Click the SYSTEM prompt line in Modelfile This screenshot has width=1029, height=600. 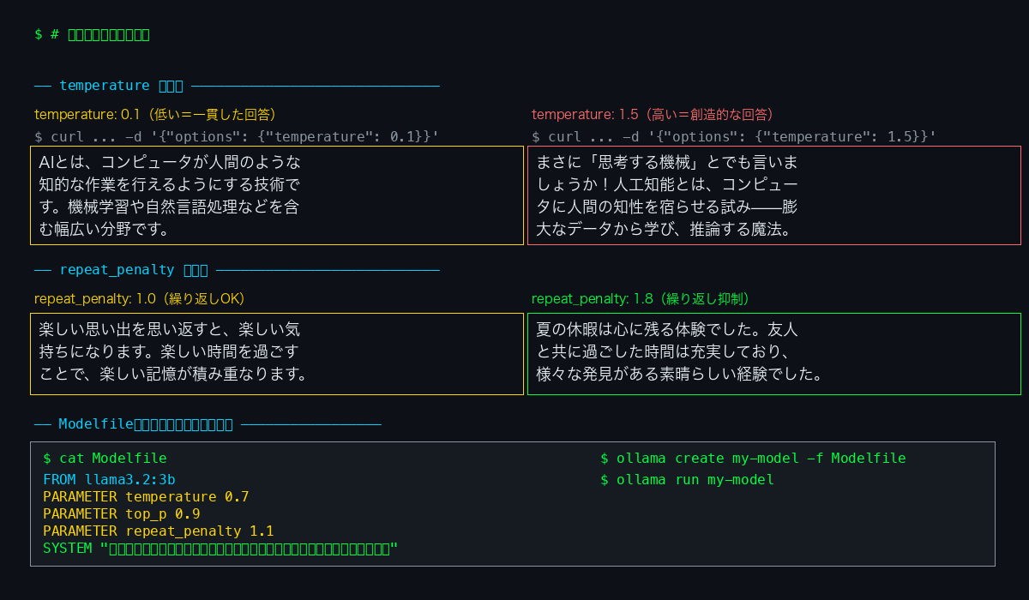pyautogui.click(x=220, y=549)
